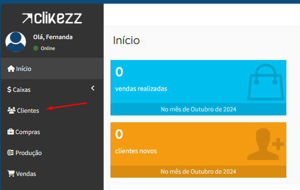Click the dollar sign icon beside Caixas
Screen dimensions: 300x190
tap(9, 90)
